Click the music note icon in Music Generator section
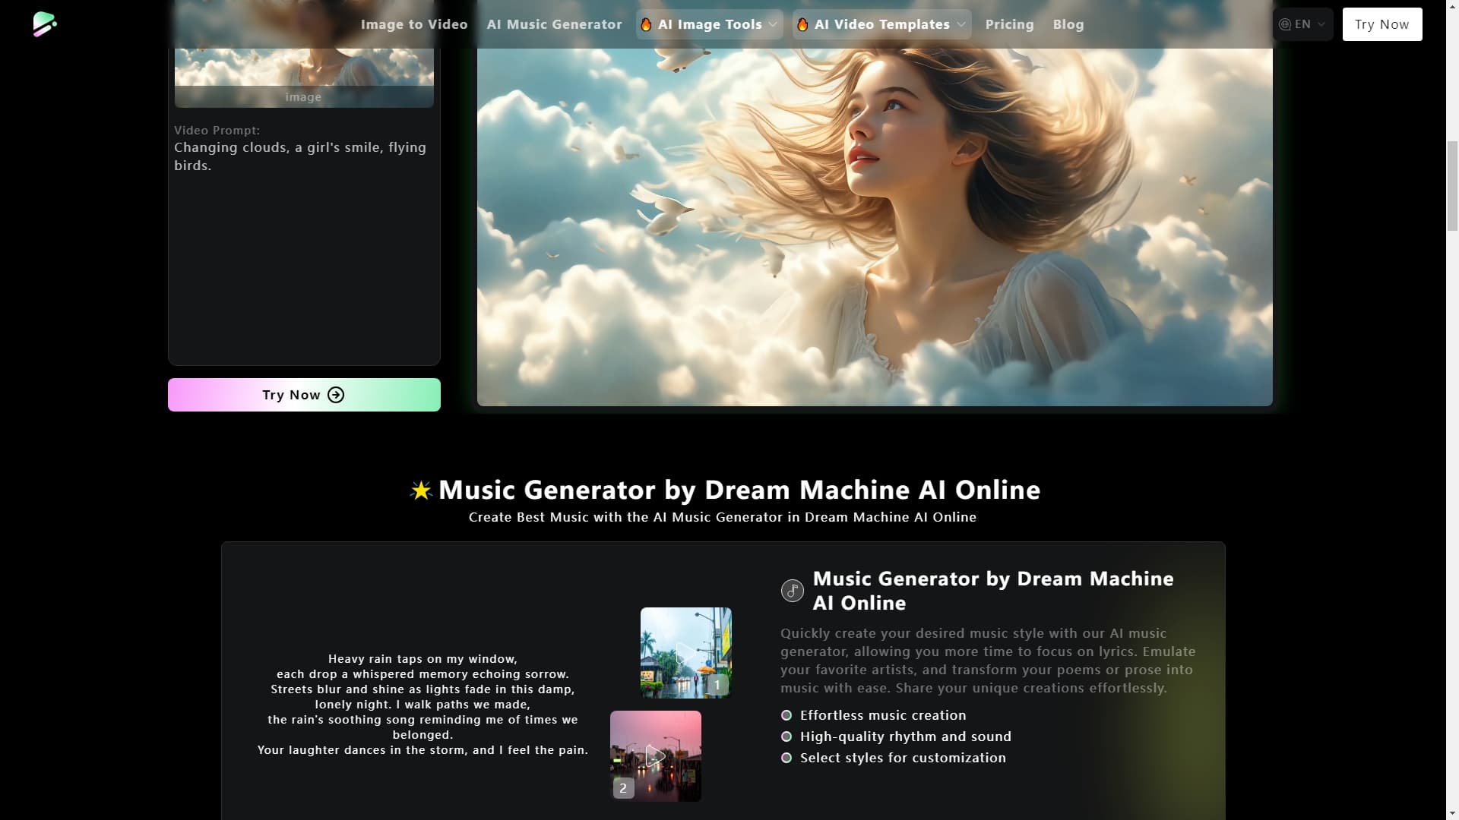The image size is (1459, 820). (x=793, y=591)
